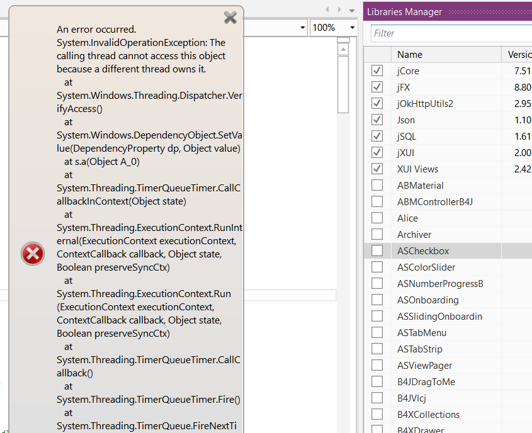This screenshot has width=532, height=433.
Task: Select the XUI Views row name
Action: point(417,169)
